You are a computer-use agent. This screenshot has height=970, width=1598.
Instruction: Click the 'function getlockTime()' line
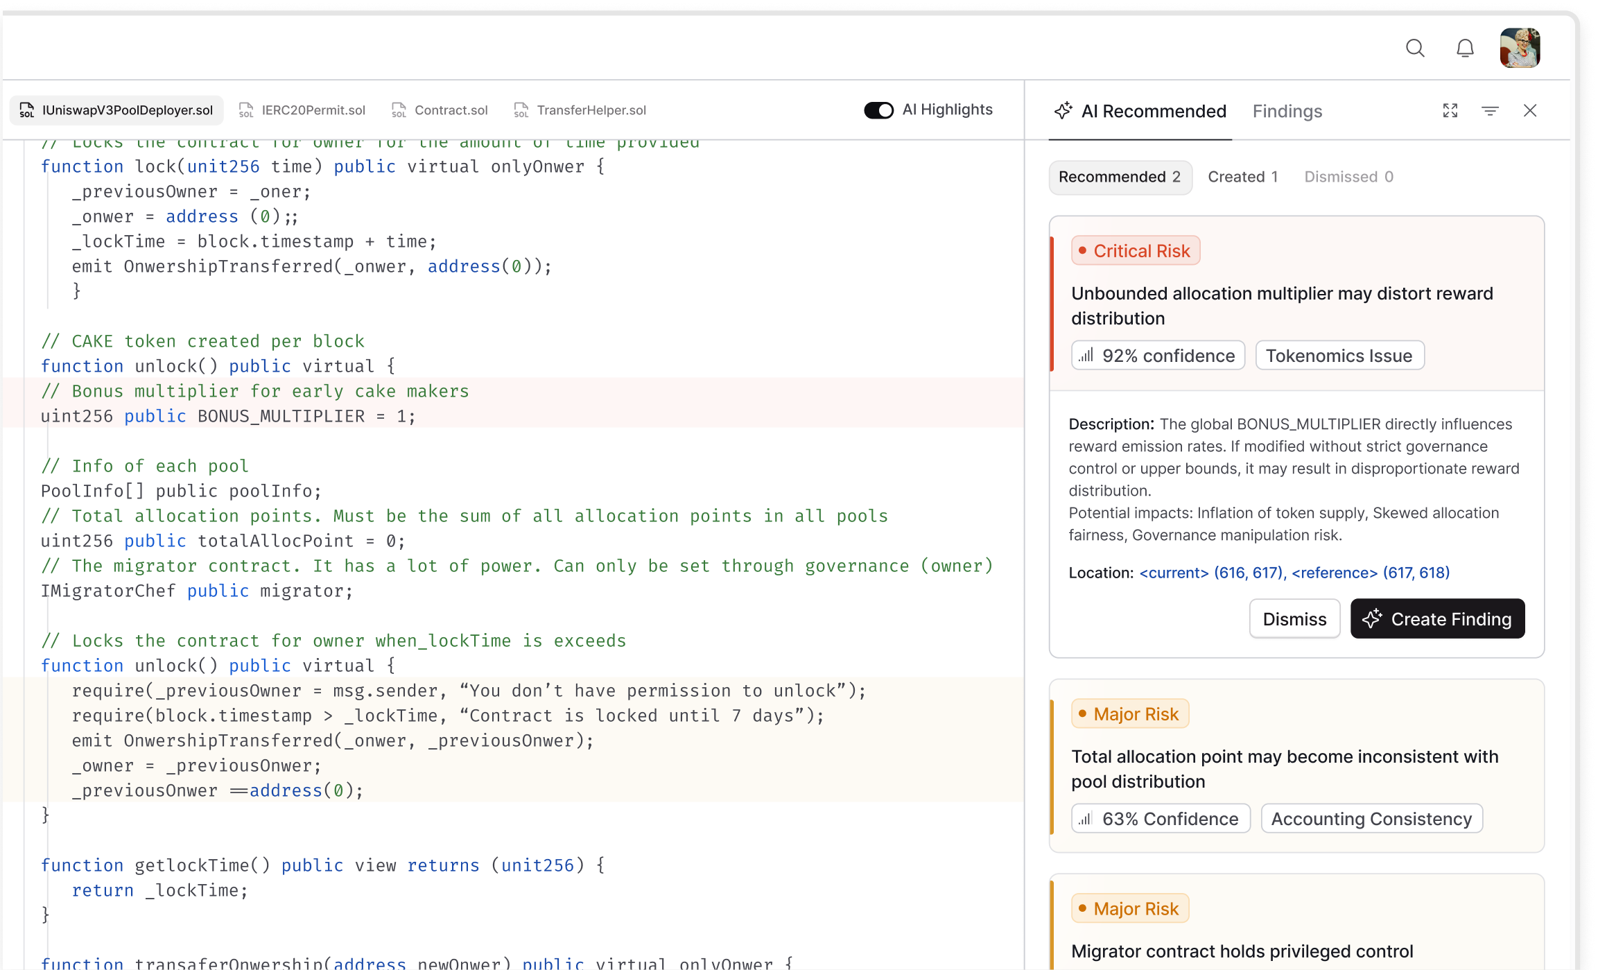322,865
